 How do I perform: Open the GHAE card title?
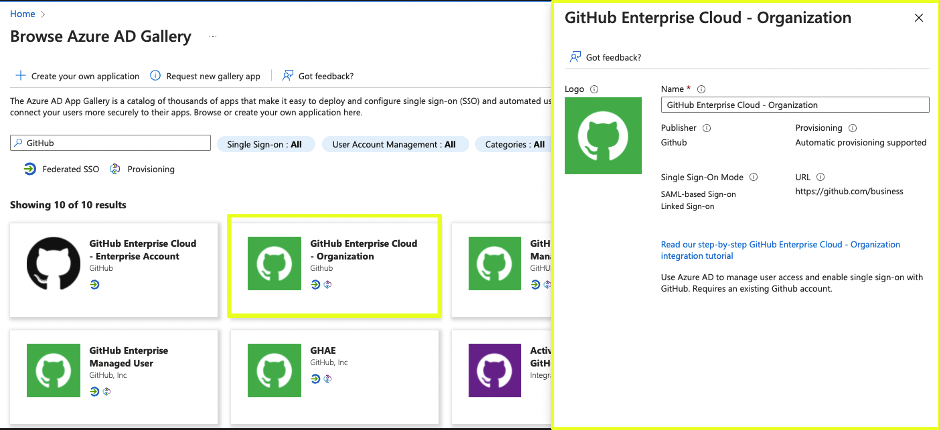click(323, 350)
